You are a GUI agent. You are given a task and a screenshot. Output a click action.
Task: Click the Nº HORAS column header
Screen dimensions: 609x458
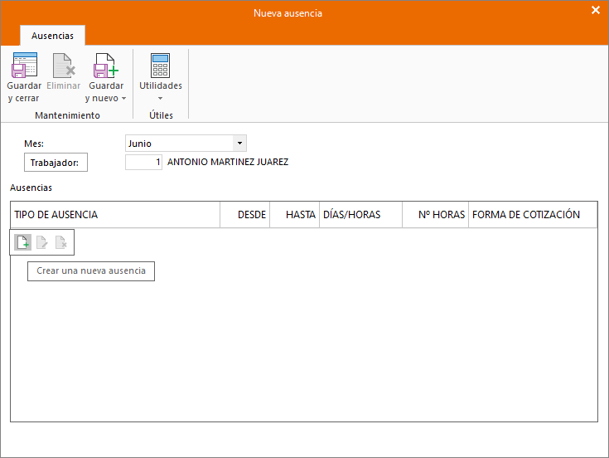pyautogui.click(x=435, y=215)
